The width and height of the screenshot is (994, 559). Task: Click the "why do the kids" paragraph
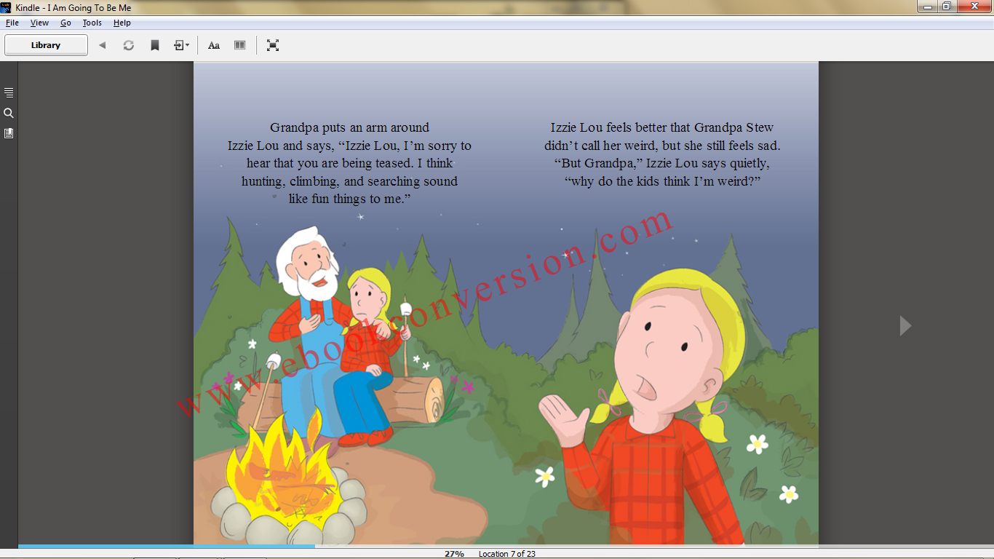click(662, 181)
